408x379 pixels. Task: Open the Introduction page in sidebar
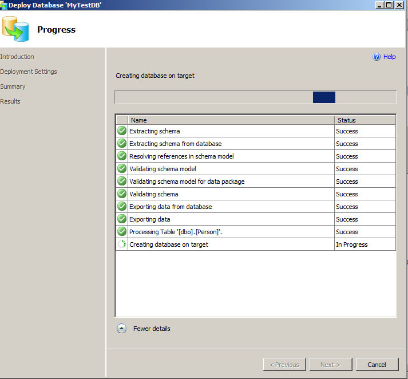coord(17,57)
